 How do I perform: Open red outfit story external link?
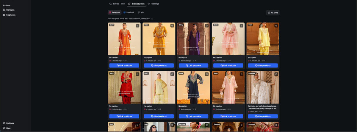click(x=137, y=74)
